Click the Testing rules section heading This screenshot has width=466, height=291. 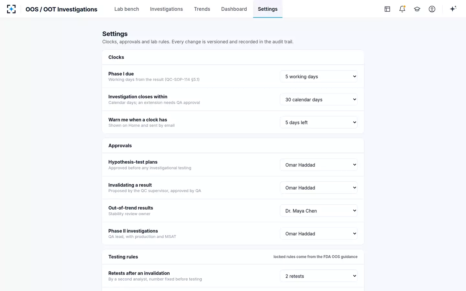pyautogui.click(x=123, y=257)
